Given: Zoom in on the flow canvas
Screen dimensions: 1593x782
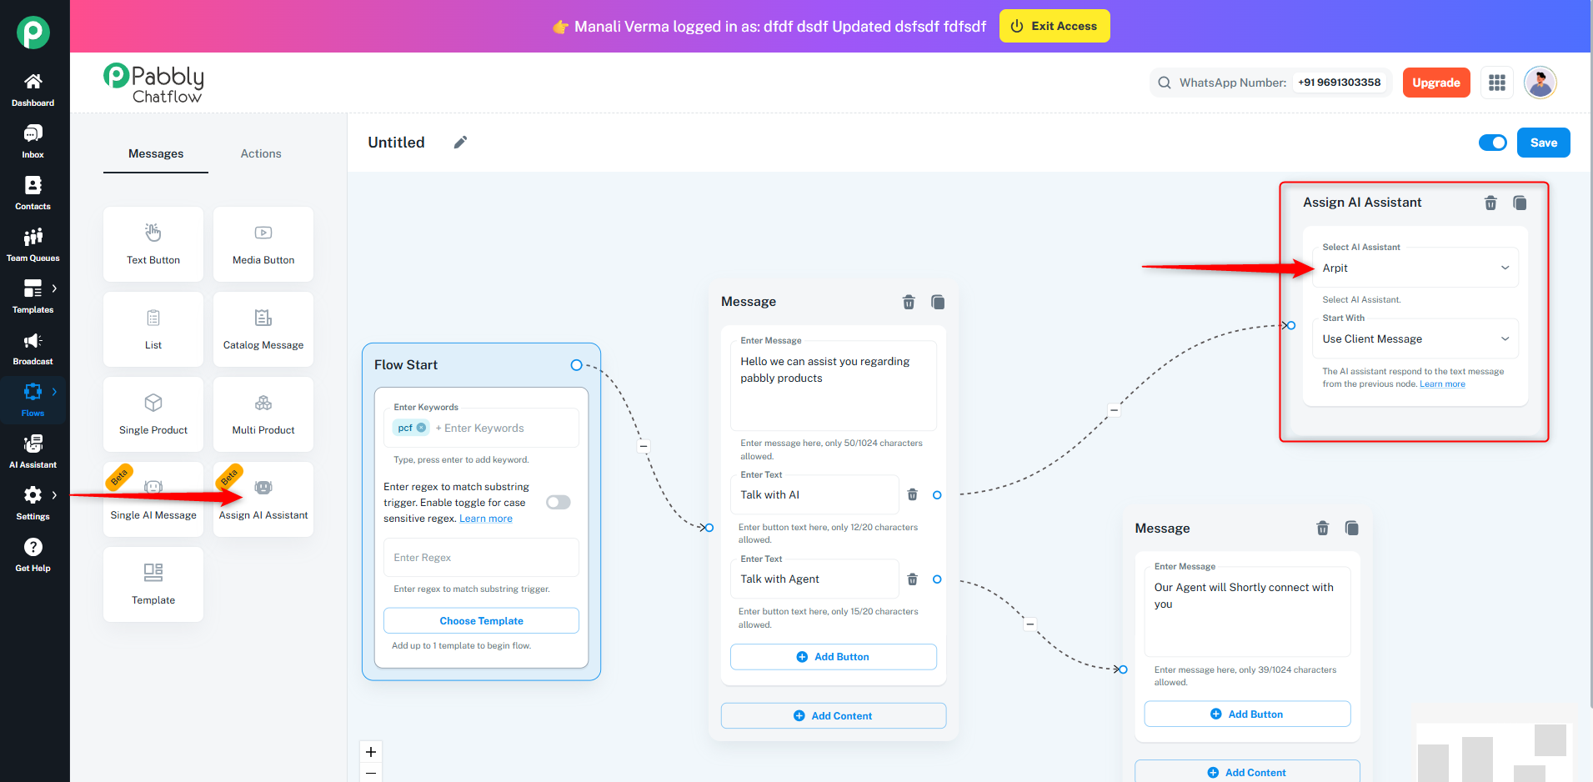Looking at the screenshot, I should [371, 751].
